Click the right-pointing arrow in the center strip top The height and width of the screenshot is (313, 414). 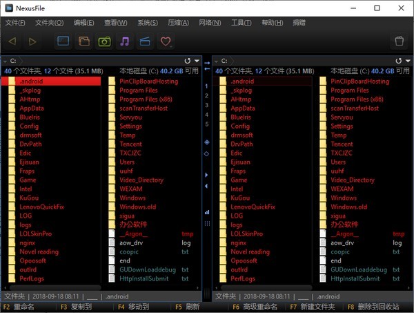(207, 63)
